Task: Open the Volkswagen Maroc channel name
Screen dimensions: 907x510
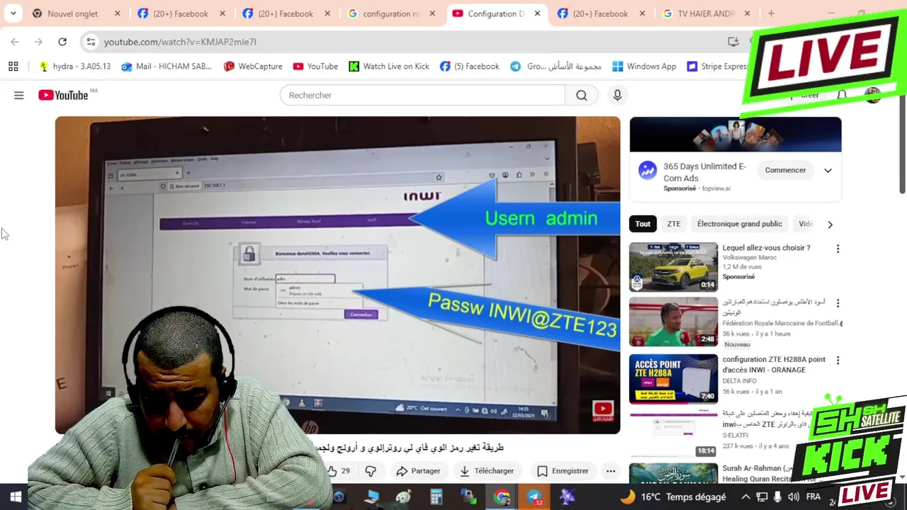Action: tap(750, 257)
